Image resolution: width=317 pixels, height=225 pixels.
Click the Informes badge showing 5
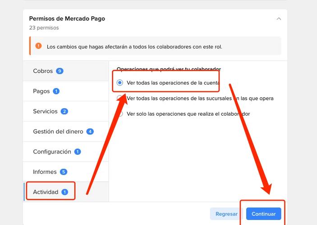pos(64,172)
